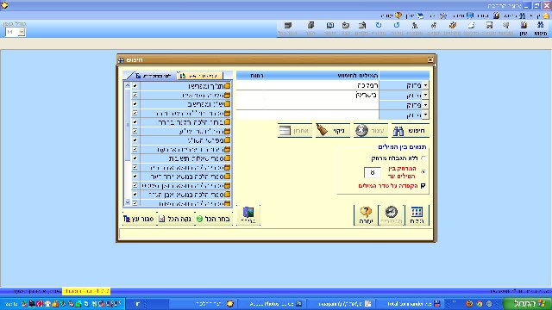Toggle הקפדה על סדר המילים checkbox

coord(423,186)
